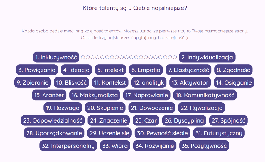Pick '16. Maksymalista' talent pill

[x=94, y=95]
